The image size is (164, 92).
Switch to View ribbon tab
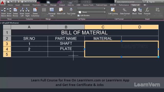pos(45,5)
